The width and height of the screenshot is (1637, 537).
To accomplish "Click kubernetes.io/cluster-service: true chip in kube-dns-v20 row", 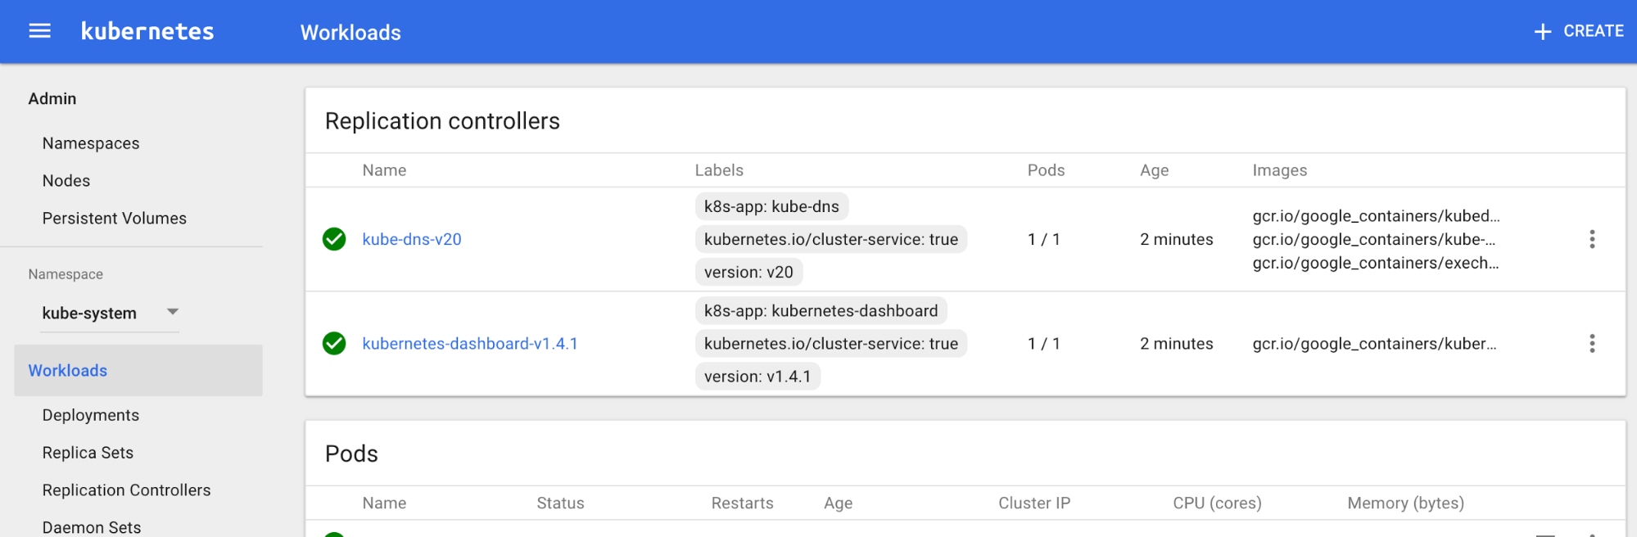I will tap(831, 239).
